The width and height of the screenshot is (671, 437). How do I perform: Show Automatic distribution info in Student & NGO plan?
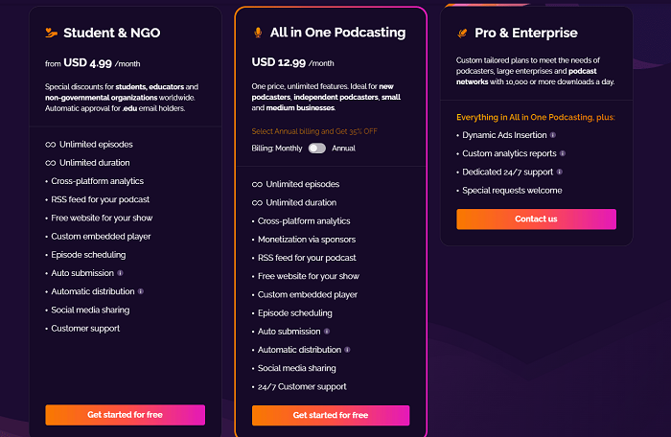tap(141, 291)
